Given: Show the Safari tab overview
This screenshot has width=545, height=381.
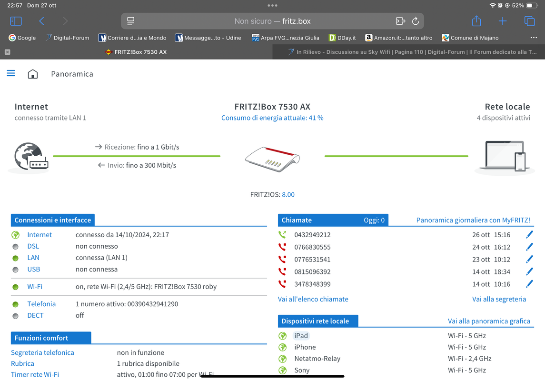Looking at the screenshot, I should [529, 21].
